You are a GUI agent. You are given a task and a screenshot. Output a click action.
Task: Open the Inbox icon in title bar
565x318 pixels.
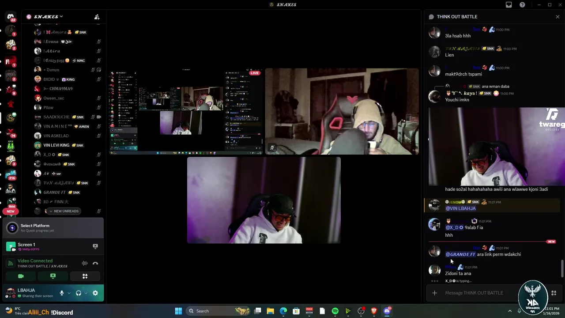point(509,5)
